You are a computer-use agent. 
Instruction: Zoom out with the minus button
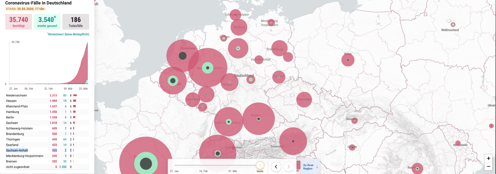pos(488,166)
